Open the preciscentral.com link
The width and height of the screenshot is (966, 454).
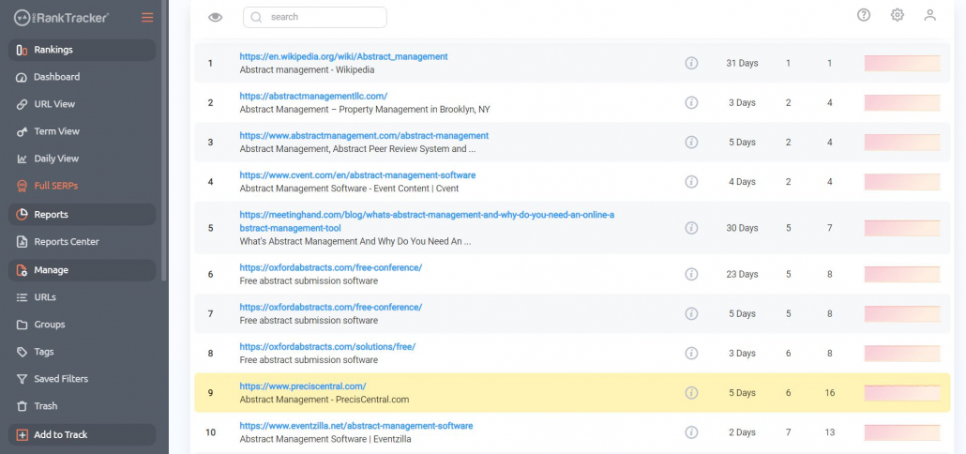(303, 386)
